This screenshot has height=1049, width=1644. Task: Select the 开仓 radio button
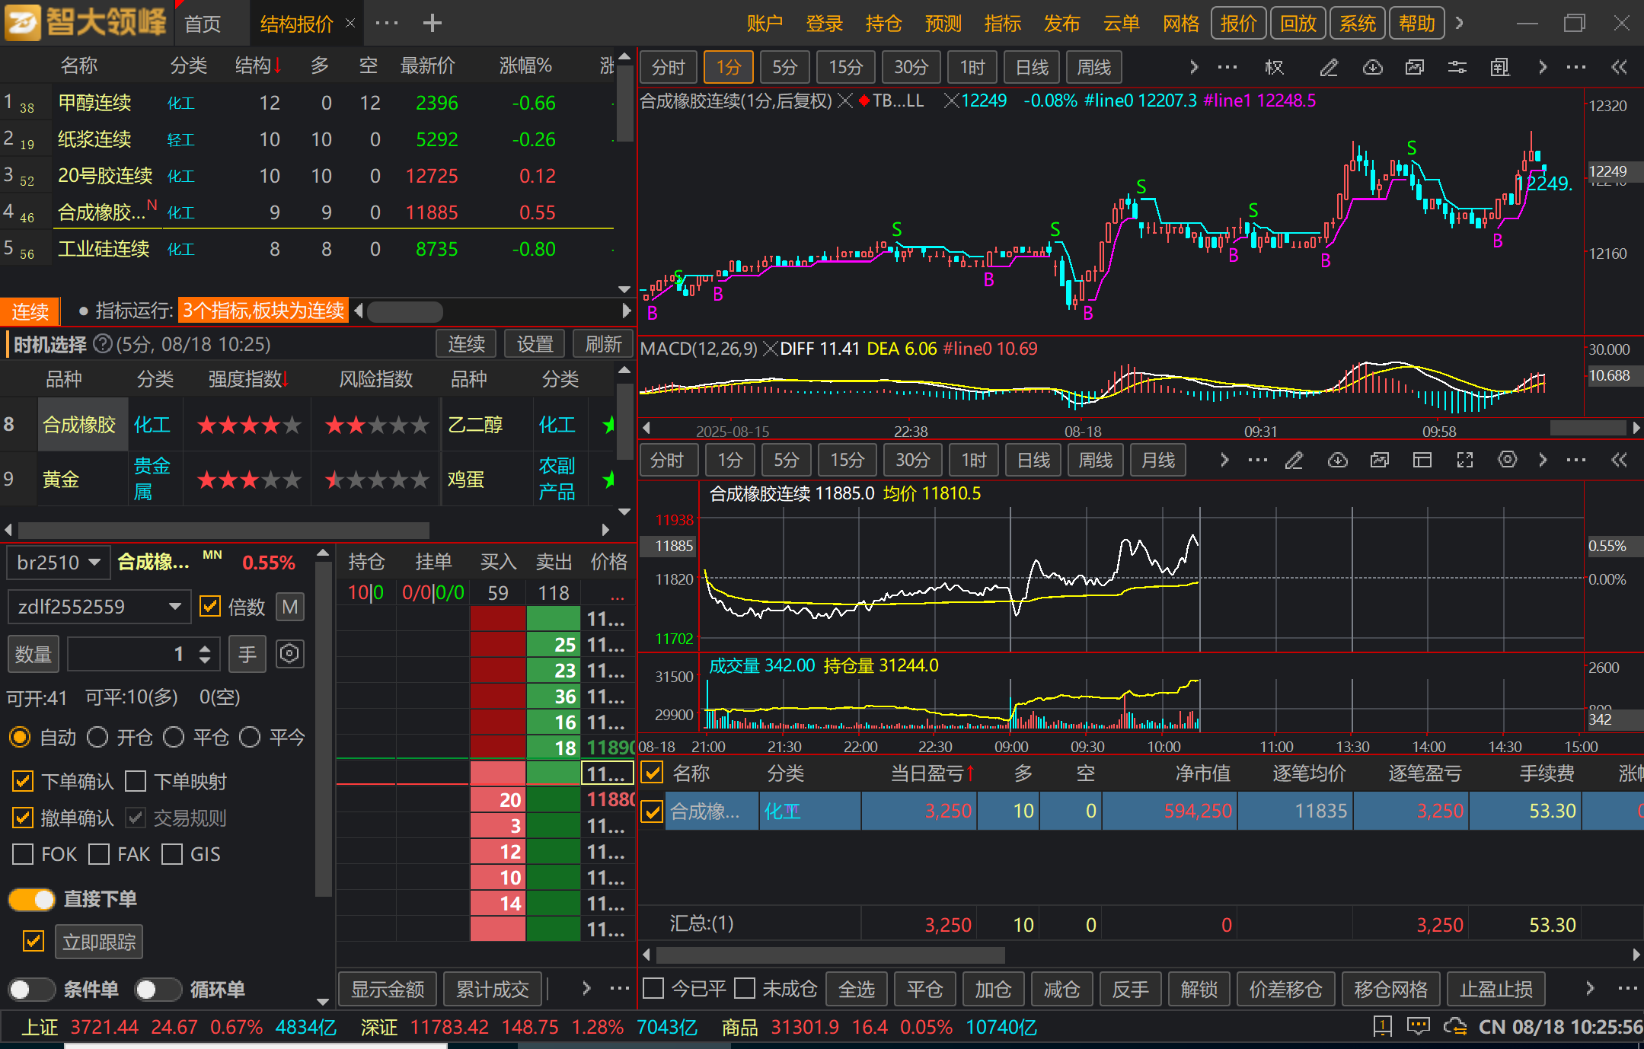(x=97, y=737)
